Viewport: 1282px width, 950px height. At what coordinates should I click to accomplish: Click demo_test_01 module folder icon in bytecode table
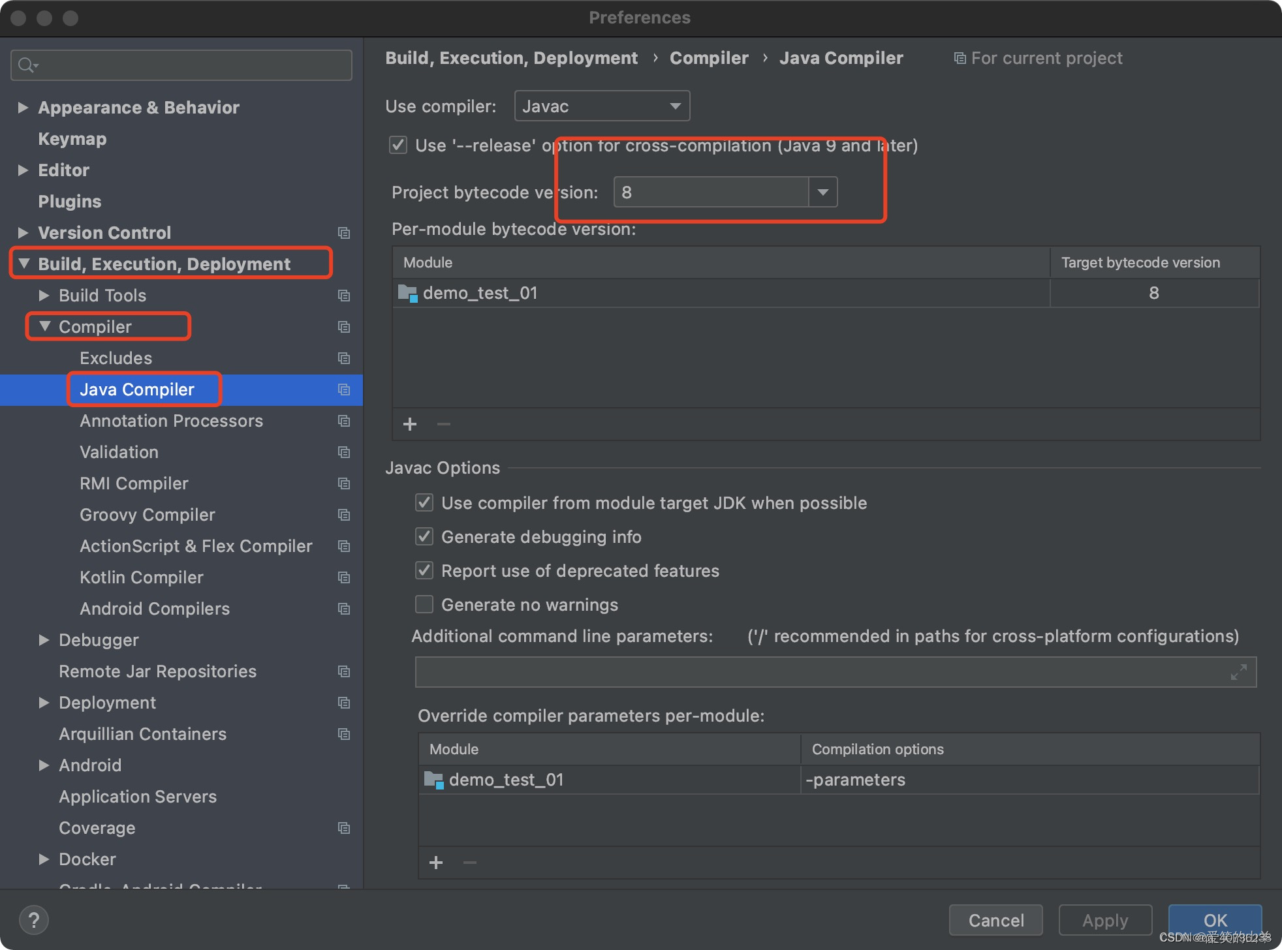click(x=408, y=294)
